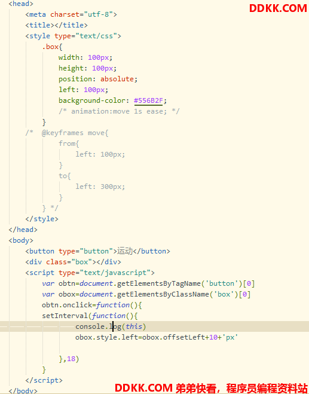Viewport: 309px width, 394px height.
Task: Click the #556B2F color value
Action: tap(148, 100)
